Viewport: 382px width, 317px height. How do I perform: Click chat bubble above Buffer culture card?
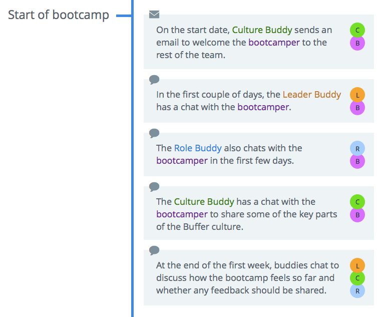click(x=154, y=187)
